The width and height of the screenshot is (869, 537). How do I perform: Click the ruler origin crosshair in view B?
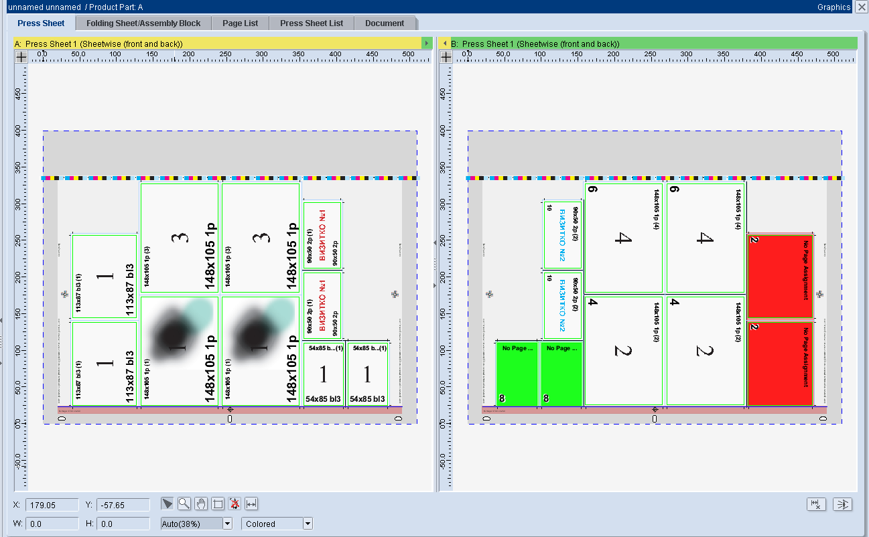click(x=445, y=57)
